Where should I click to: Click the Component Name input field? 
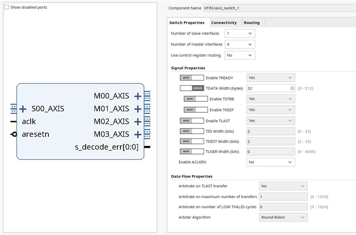pyautogui.click(x=280, y=8)
